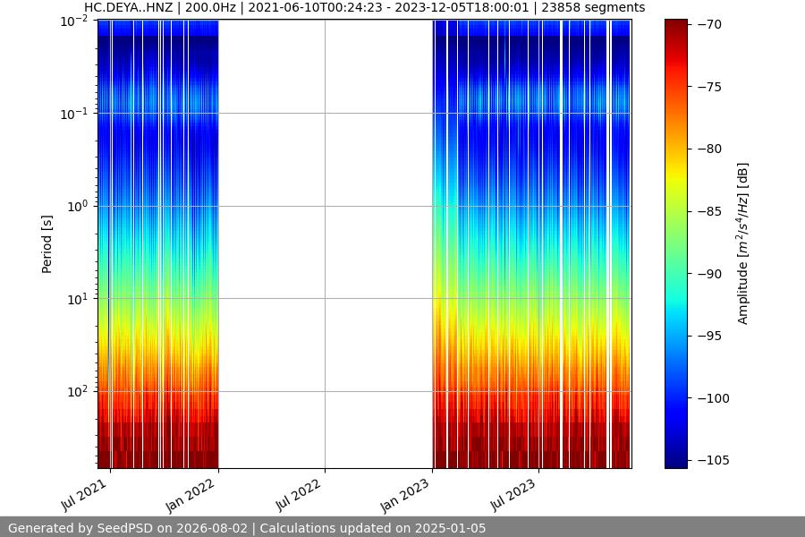Click the 10^-2 period tick label
Viewport: 805px width, 537px height.
(x=74, y=21)
